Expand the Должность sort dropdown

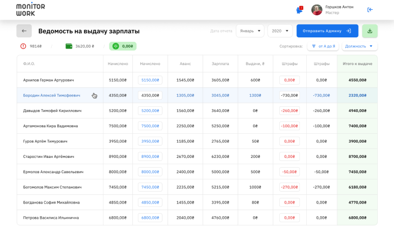(x=360, y=46)
